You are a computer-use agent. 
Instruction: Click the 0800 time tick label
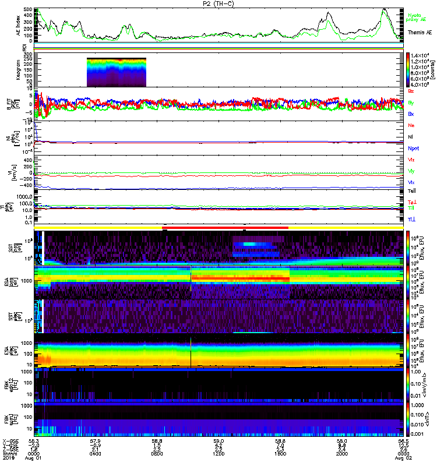157,454
